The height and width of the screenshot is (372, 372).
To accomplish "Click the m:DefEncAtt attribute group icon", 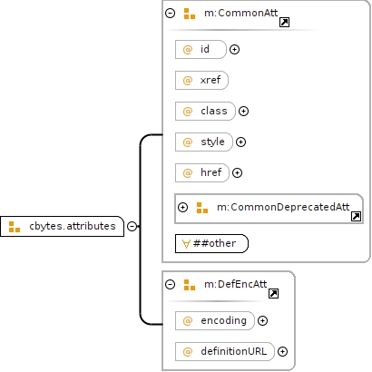I will (x=190, y=285).
